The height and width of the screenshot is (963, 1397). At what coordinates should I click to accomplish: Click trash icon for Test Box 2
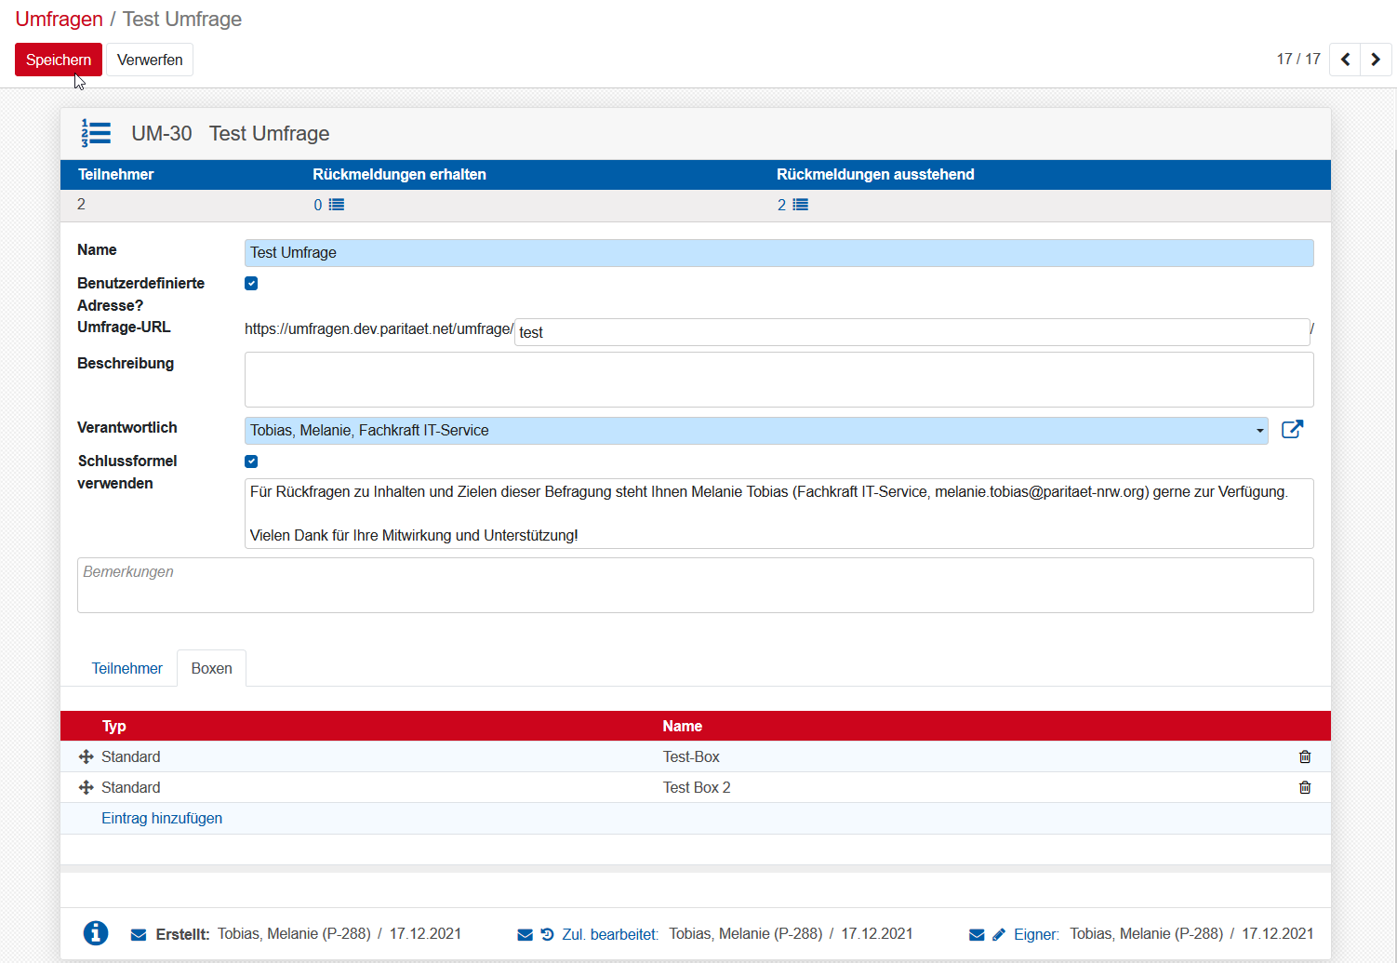pos(1305,788)
